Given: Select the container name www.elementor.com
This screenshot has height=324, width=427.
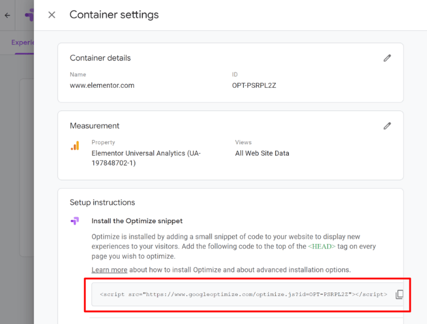Looking at the screenshot, I should click(x=102, y=85).
